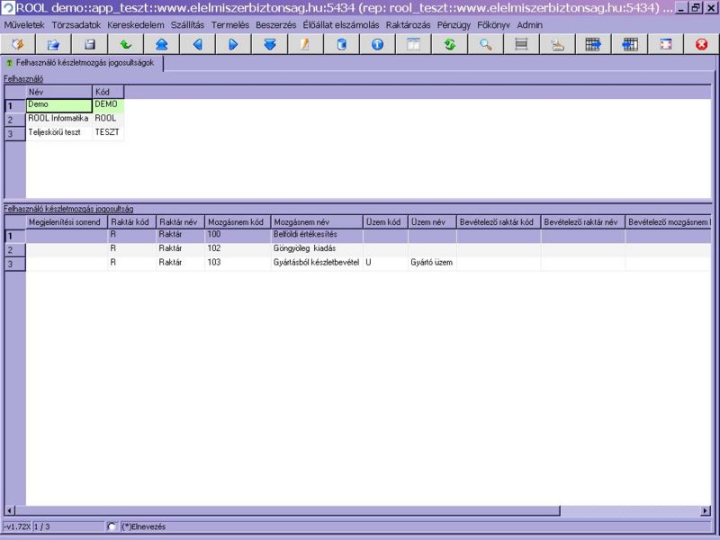Click the horizontal scrollbar right arrow

[x=705, y=511]
